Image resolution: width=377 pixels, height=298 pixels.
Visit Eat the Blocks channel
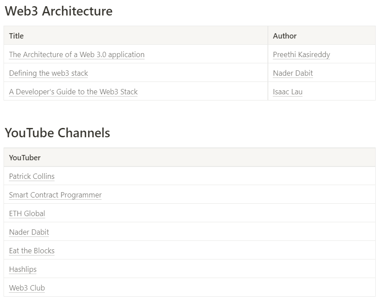coord(32,251)
